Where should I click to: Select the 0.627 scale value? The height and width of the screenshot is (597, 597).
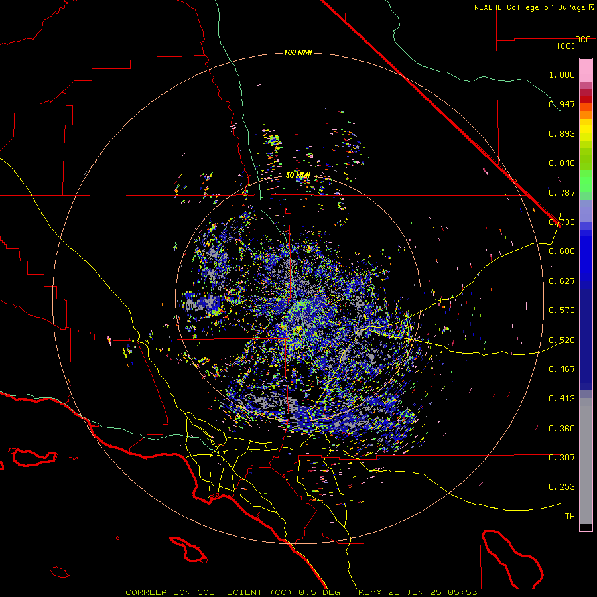pos(562,281)
